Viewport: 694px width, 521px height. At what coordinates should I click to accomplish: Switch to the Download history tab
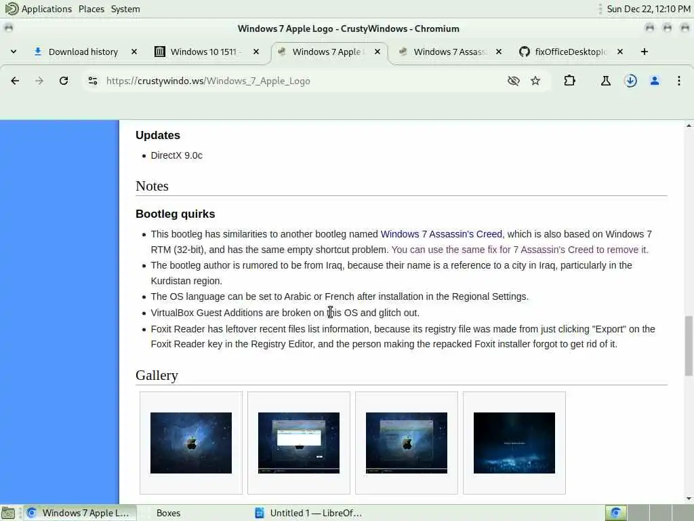(x=83, y=52)
